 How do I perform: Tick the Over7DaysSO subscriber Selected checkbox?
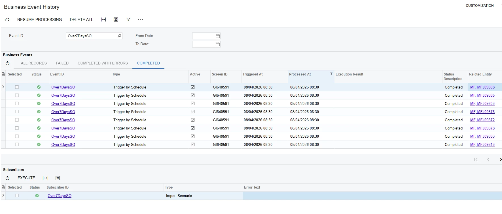(17, 196)
